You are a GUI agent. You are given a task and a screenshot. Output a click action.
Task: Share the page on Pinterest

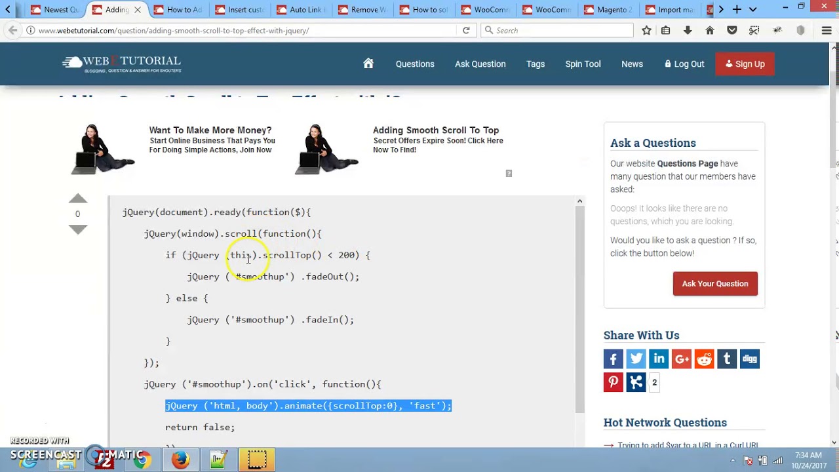[614, 382]
